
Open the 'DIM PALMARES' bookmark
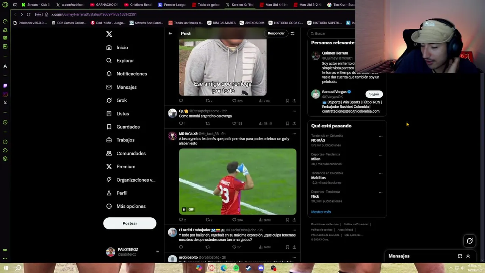point(222,23)
